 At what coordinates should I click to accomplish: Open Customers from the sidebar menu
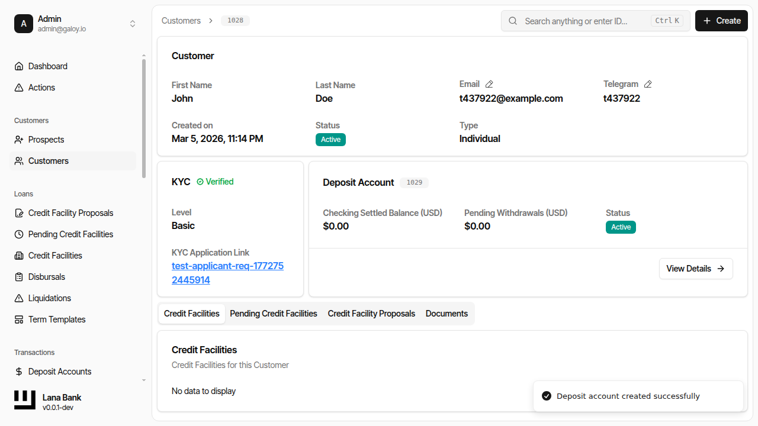point(48,160)
